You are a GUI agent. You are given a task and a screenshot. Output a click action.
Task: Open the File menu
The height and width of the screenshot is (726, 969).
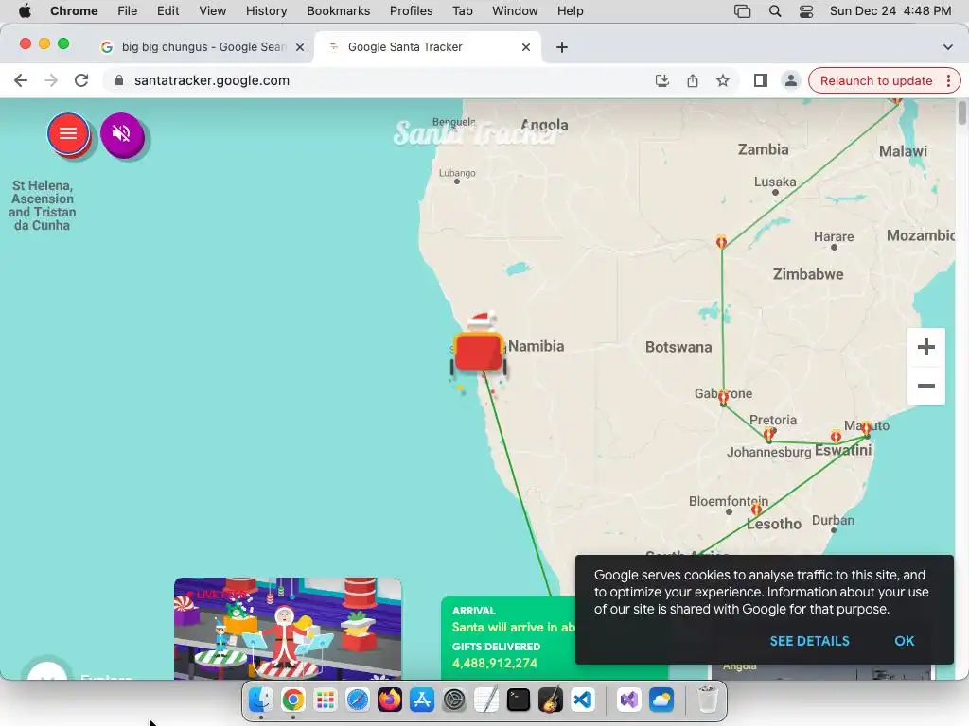(128, 10)
